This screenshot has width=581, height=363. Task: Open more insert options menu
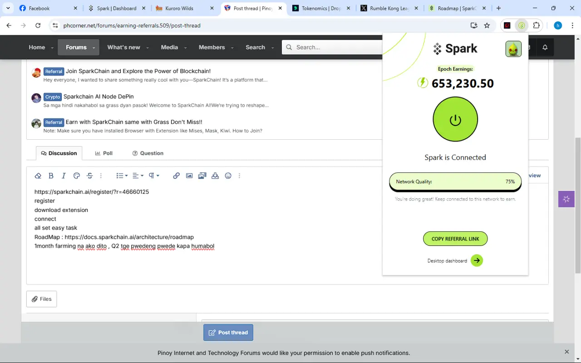239,176
